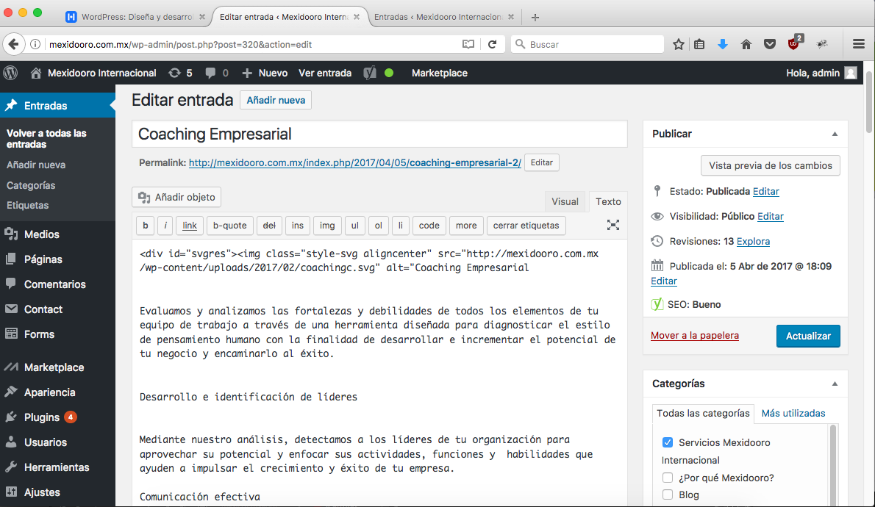Go back with the browser back arrow
This screenshot has width=875, height=507.
13,44
